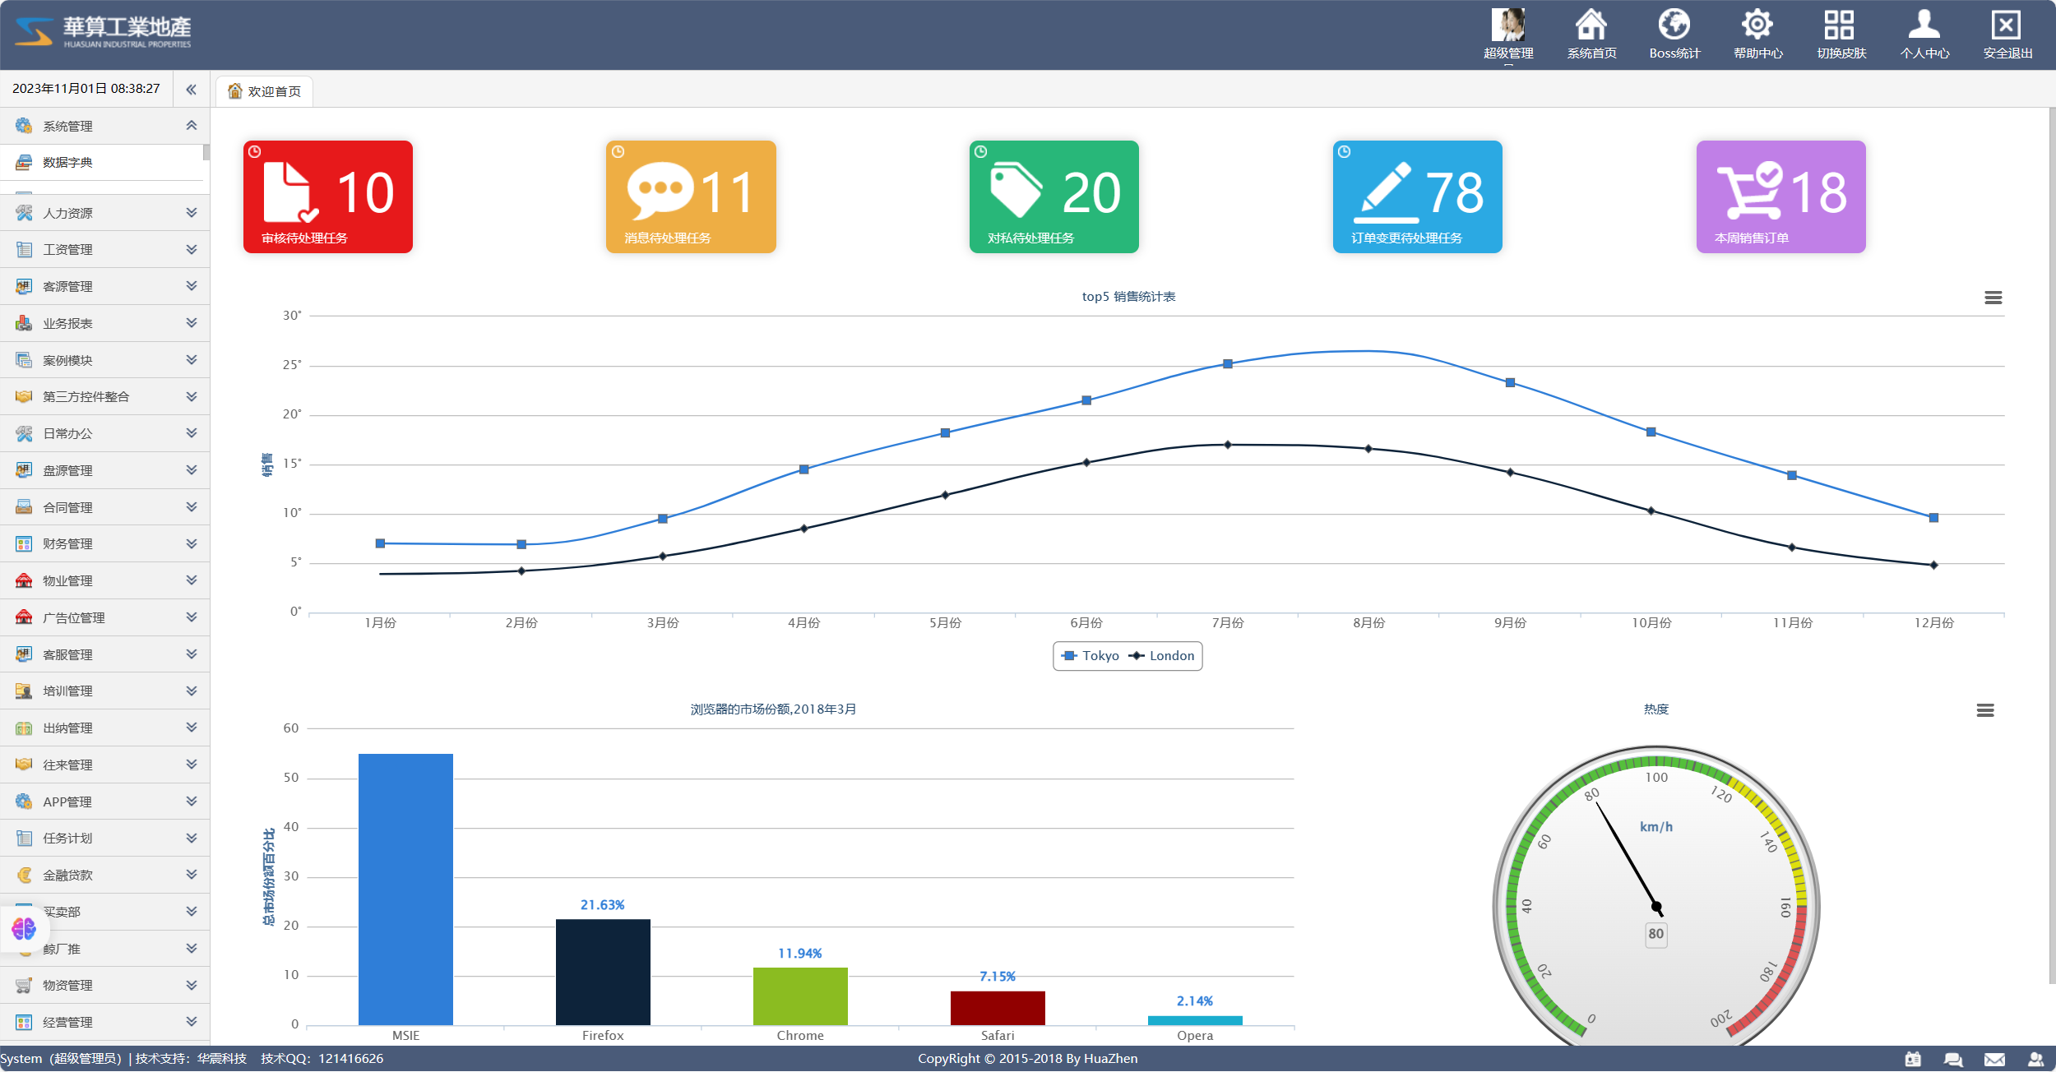This screenshot has width=2056, height=1072.
Task: Click the 華算工業地產 logo
Action: click(x=104, y=32)
